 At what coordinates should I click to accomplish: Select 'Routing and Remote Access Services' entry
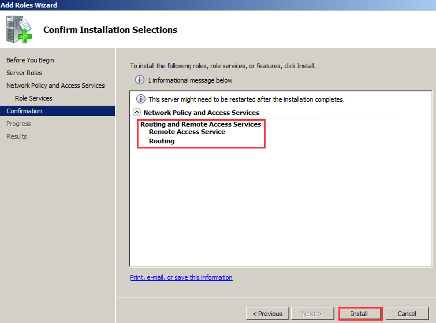pyautogui.click(x=201, y=124)
